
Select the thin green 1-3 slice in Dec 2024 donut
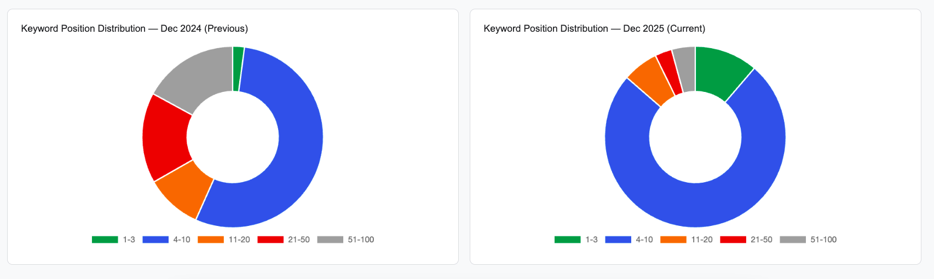pyautogui.click(x=238, y=69)
